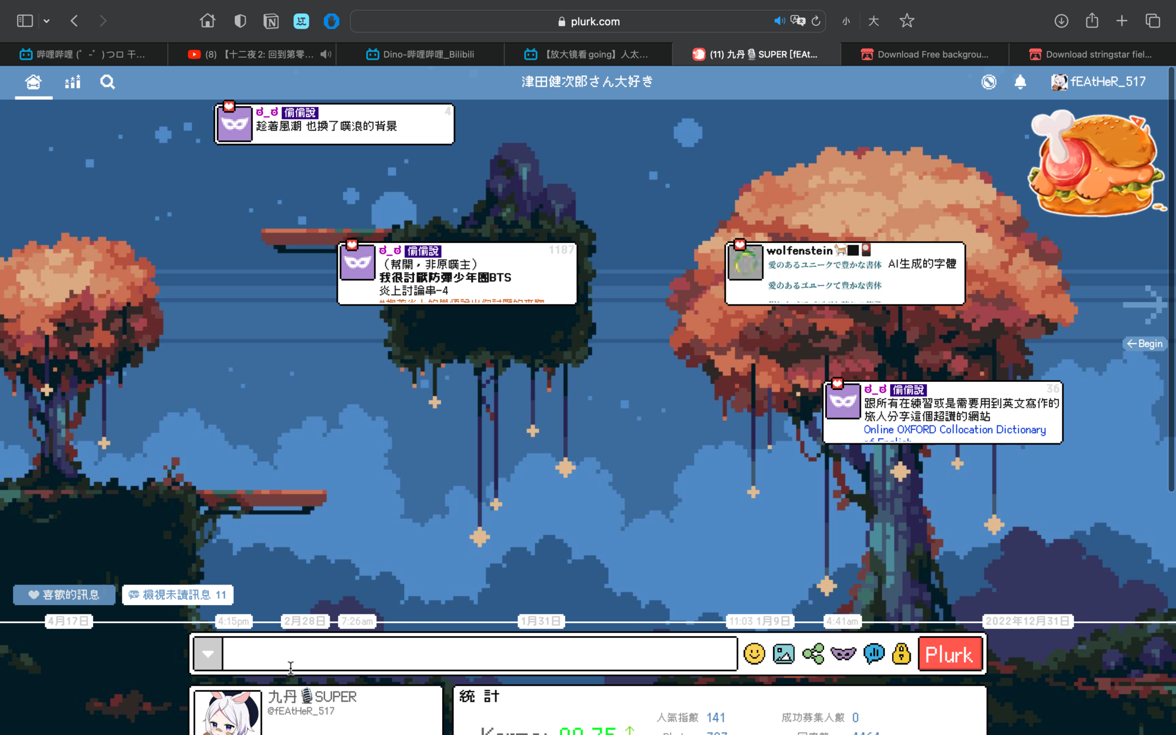This screenshot has width=1176, height=735.
Task: Open plurk about 趁著風潮 background
Action: 334,124
